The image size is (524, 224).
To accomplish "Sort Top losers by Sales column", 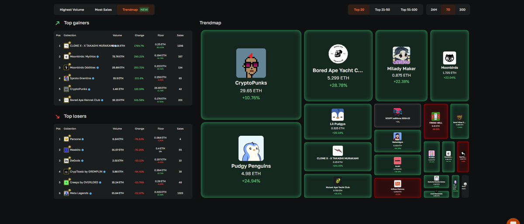I will pyautogui.click(x=180, y=129).
